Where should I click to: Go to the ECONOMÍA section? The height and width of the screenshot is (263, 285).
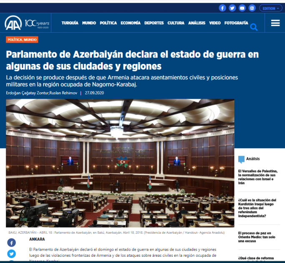click(131, 23)
